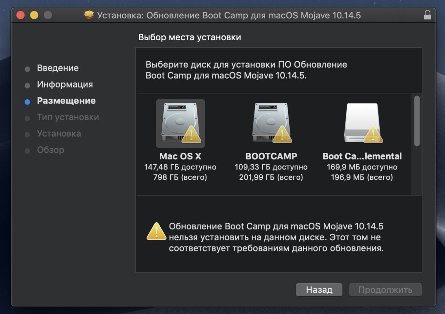
Task: Click the 169,9 МБ доступно text
Action: (362, 167)
